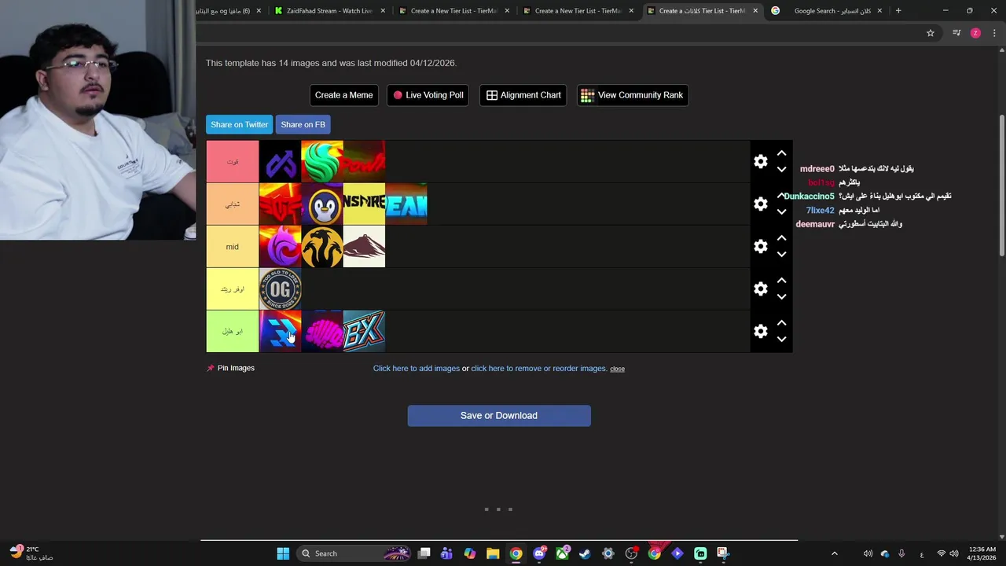This screenshot has width=1006, height=566.
Task: Select the brown mountain logo thumbnail
Action: pyautogui.click(x=364, y=246)
